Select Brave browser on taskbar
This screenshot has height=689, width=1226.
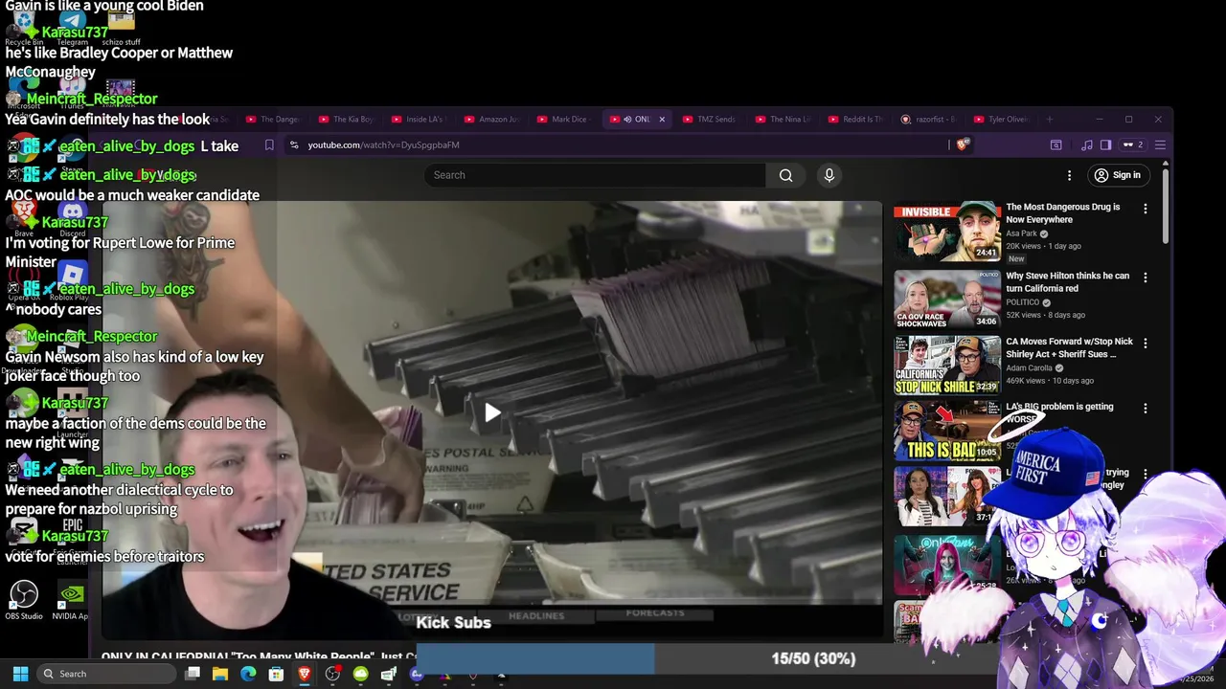tap(305, 674)
